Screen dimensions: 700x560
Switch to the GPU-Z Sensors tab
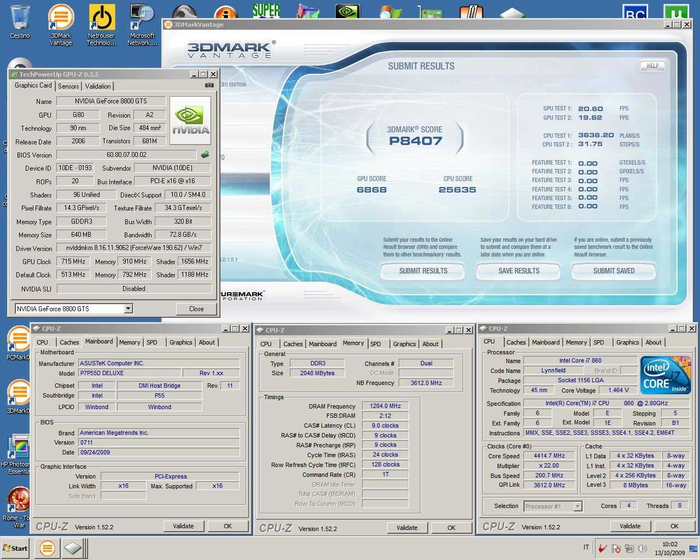tap(68, 86)
